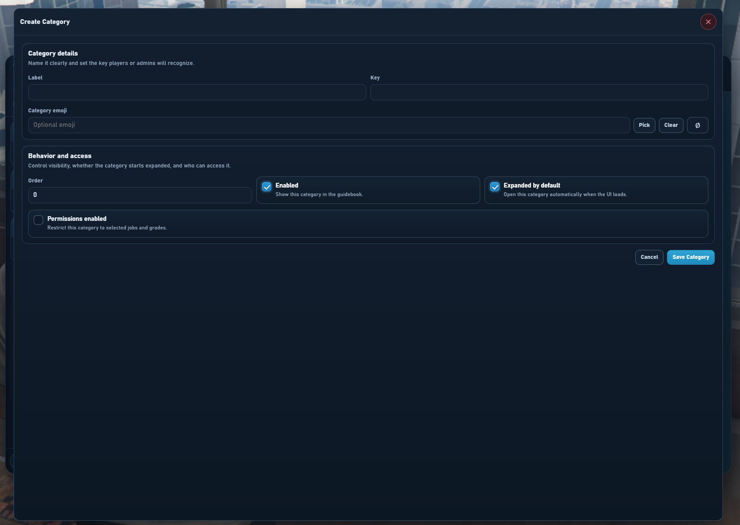Image resolution: width=740 pixels, height=525 pixels.
Task: Click the Save Category button
Action: point(690,257)
